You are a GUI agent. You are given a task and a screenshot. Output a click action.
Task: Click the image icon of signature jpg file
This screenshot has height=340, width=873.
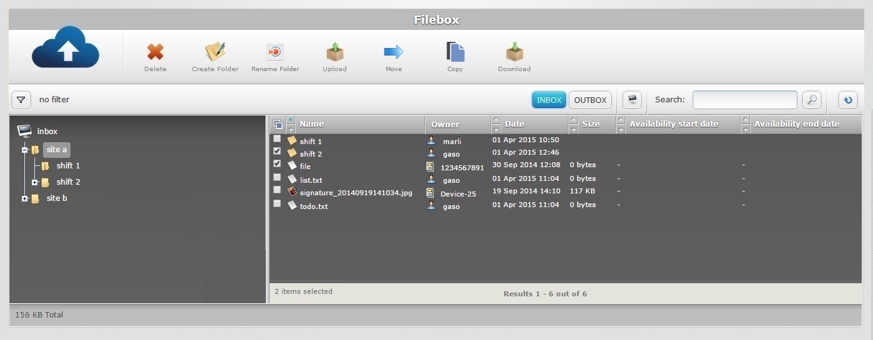[292, 192]
